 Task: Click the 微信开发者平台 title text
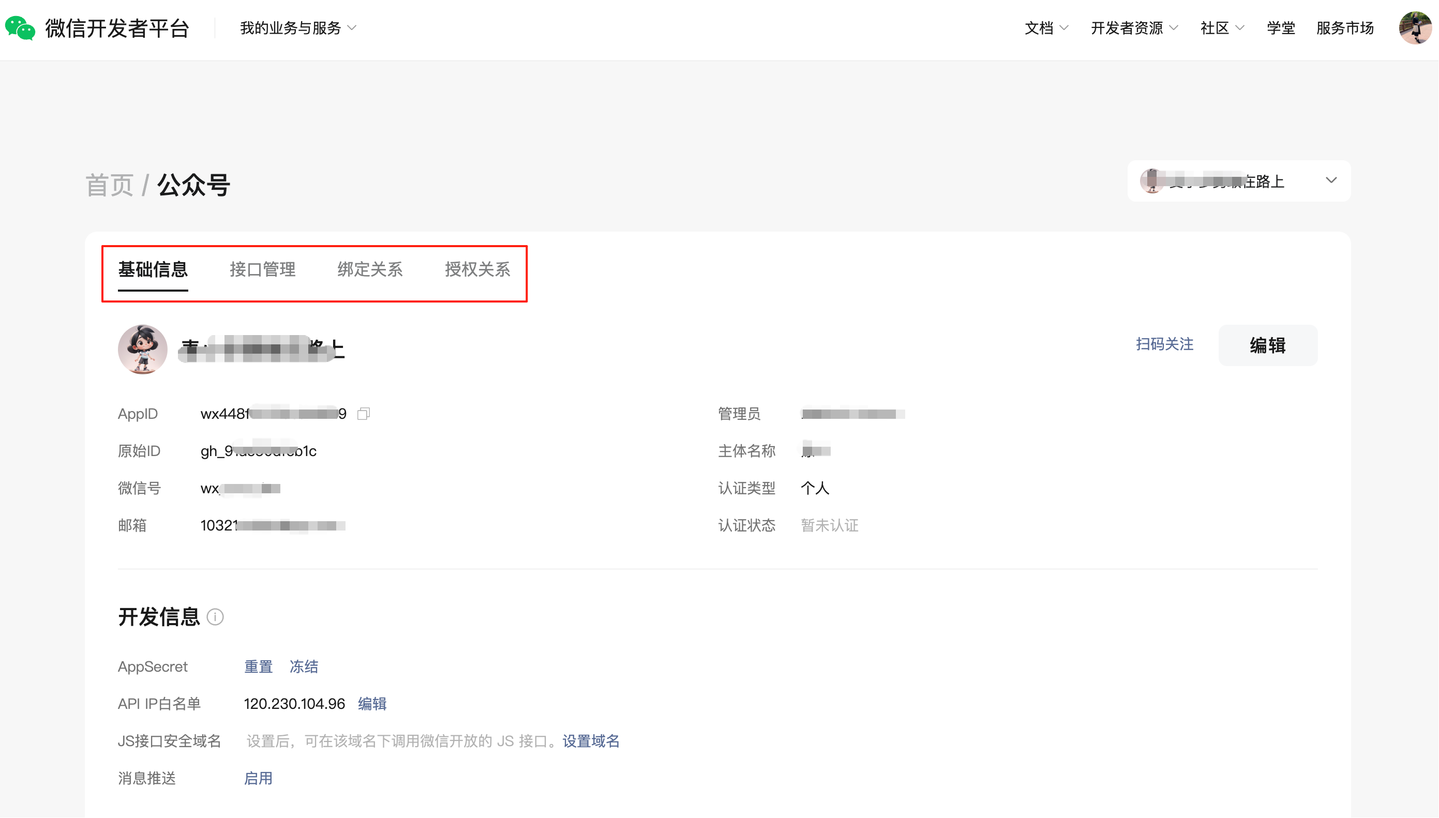click(x=117, y=28)
